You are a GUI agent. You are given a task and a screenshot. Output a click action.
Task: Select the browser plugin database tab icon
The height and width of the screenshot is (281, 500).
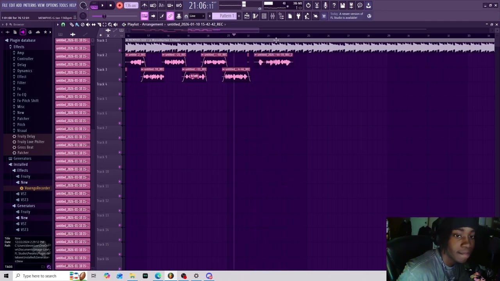click(x=23, y=32)
